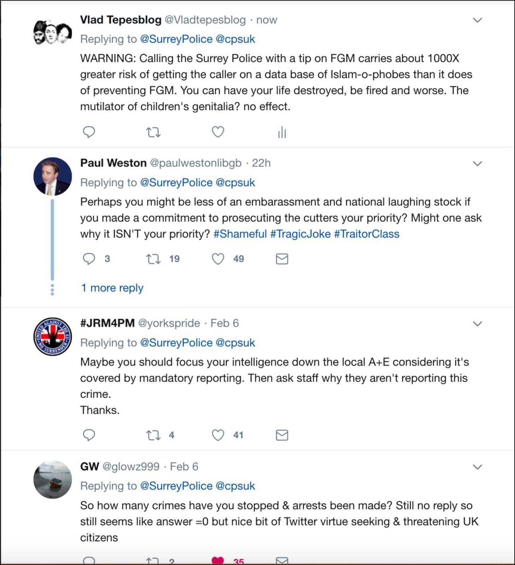Like Vlad Tepesblog's tweet
This screenshot has height=565, width=515.
(218, 132)
